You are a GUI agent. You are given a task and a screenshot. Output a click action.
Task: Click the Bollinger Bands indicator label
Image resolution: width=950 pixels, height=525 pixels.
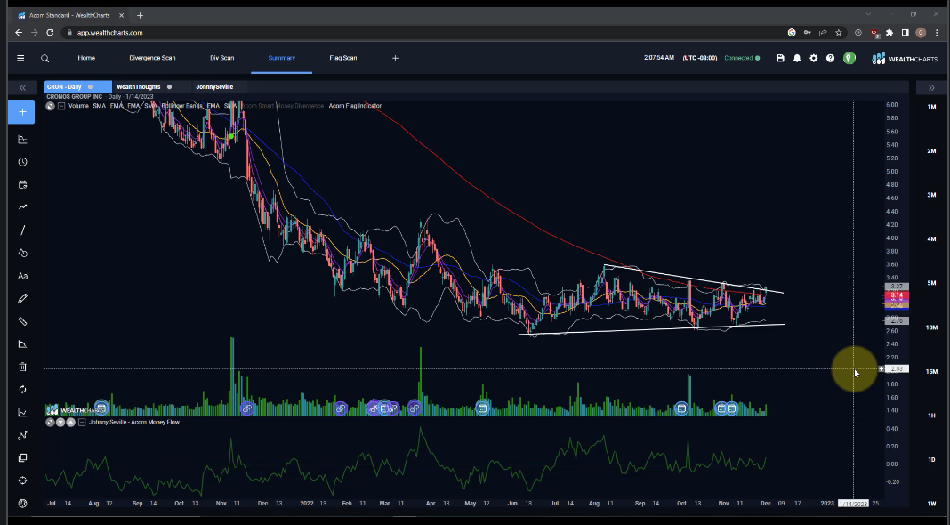click(181, 106)
